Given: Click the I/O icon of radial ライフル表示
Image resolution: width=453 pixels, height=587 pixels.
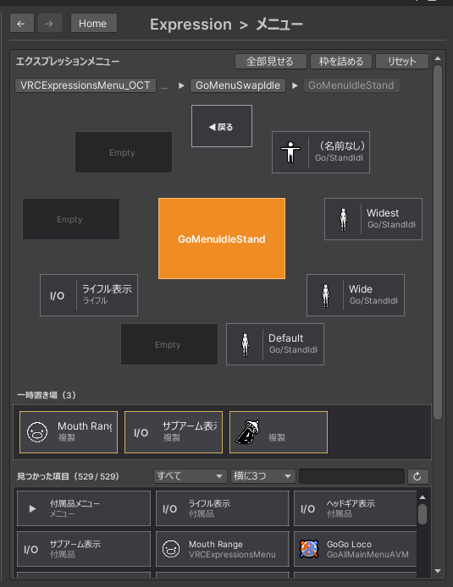Looking at the screenshot, I should [x=58, y=296].
